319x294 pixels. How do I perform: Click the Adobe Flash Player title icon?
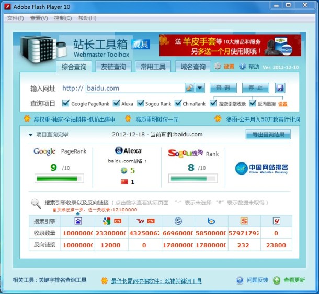click(7, 7)
